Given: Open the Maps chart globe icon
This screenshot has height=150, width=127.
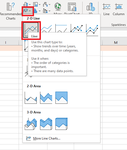Looking at the screenshot, I should [58, 7].
